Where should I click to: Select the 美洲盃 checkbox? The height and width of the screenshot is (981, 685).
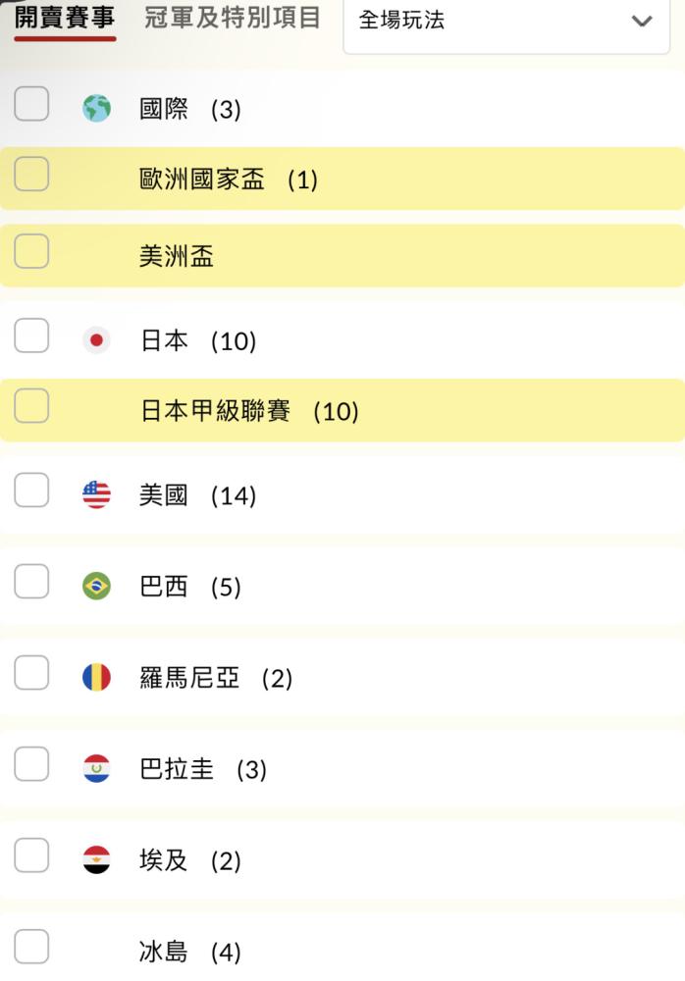(x=31, y=251)
